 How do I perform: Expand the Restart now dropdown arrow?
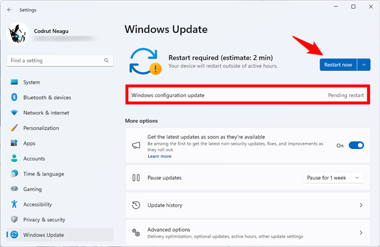click(x=364, y=65)
